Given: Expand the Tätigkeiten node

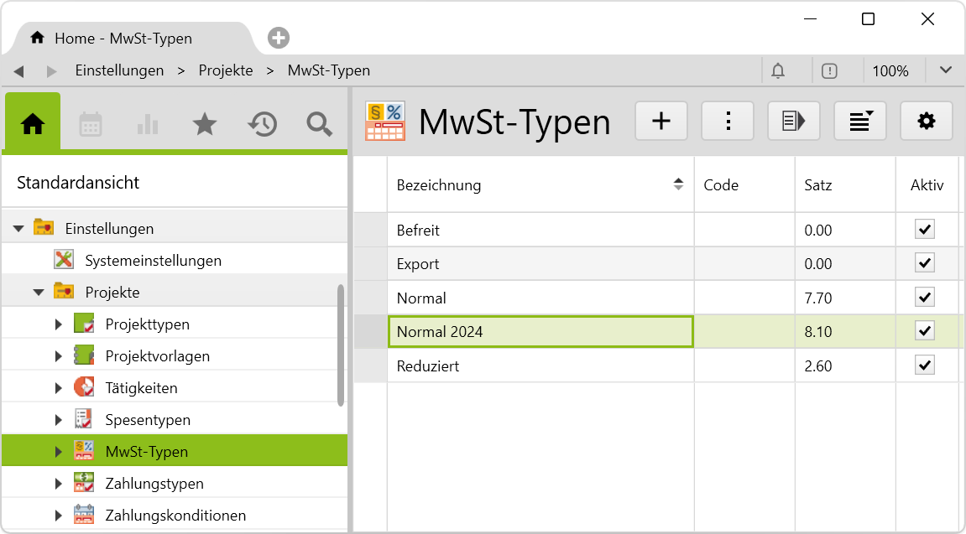Looking at the screenshot, I should (x=59, y=388).
